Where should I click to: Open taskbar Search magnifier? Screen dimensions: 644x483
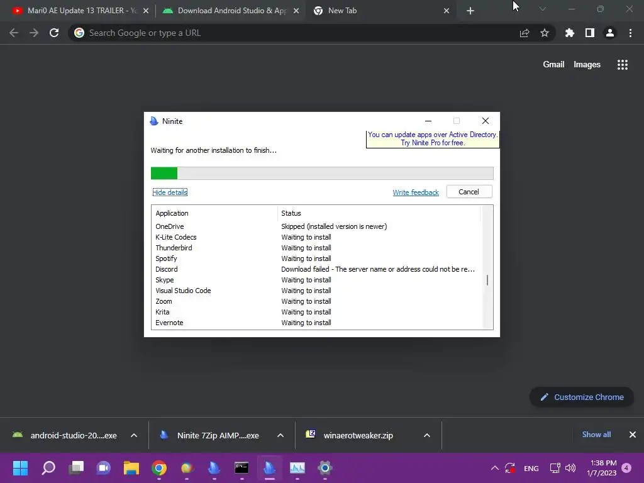click(x=48, y=468)
